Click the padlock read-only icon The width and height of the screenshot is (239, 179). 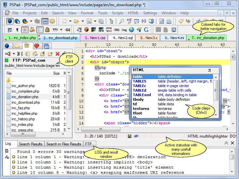(x=47, y=30)
